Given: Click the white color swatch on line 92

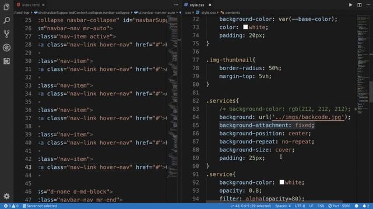Looking at the screenshot, I should point(281,182).
